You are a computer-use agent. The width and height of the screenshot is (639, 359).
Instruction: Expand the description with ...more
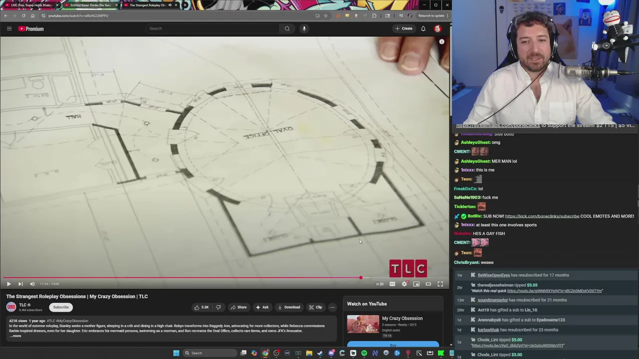[16, 336]
